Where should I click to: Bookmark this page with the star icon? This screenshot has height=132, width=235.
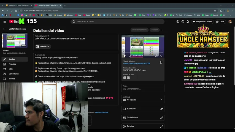(215, 11)
